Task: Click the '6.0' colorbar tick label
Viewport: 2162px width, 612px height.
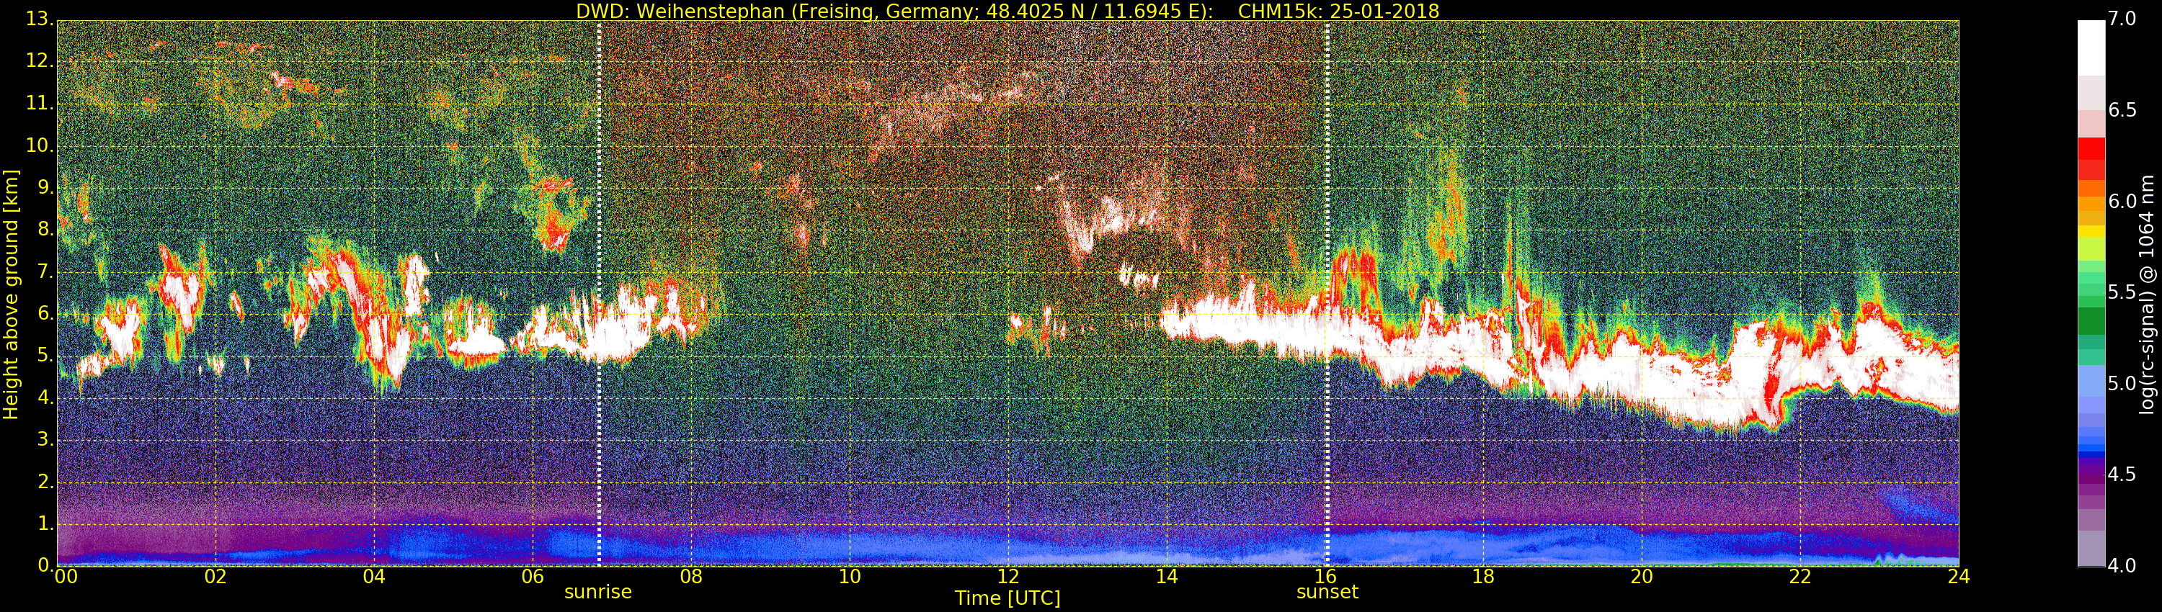Action: pos(2122,201)
